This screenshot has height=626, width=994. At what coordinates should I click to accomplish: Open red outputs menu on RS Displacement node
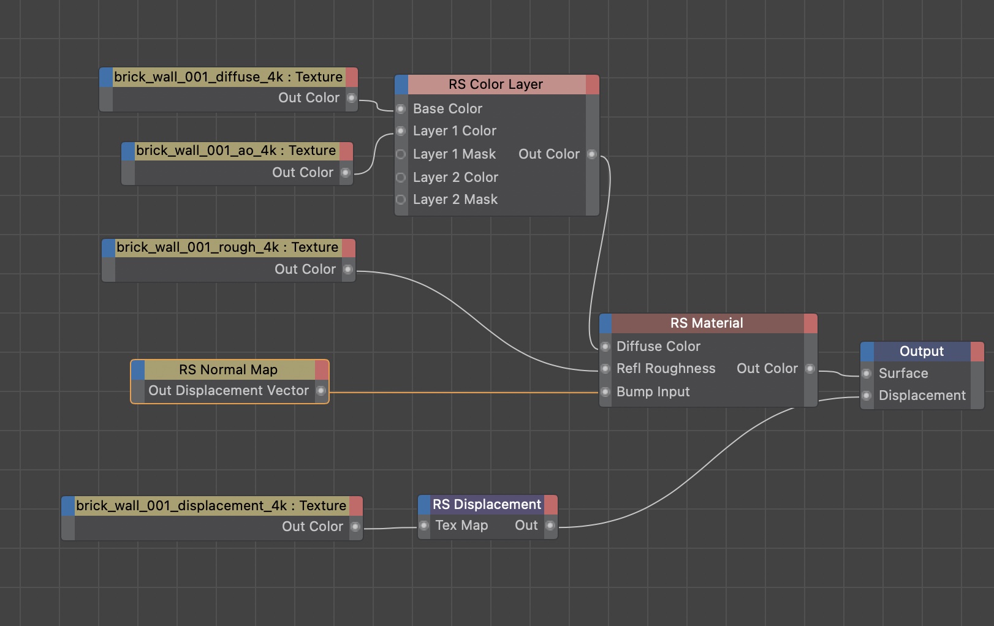pyautogui.click(x=551, y=505)
